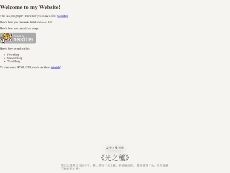
Task: Click the Third thing list item
Action: [x=14, y=61]
